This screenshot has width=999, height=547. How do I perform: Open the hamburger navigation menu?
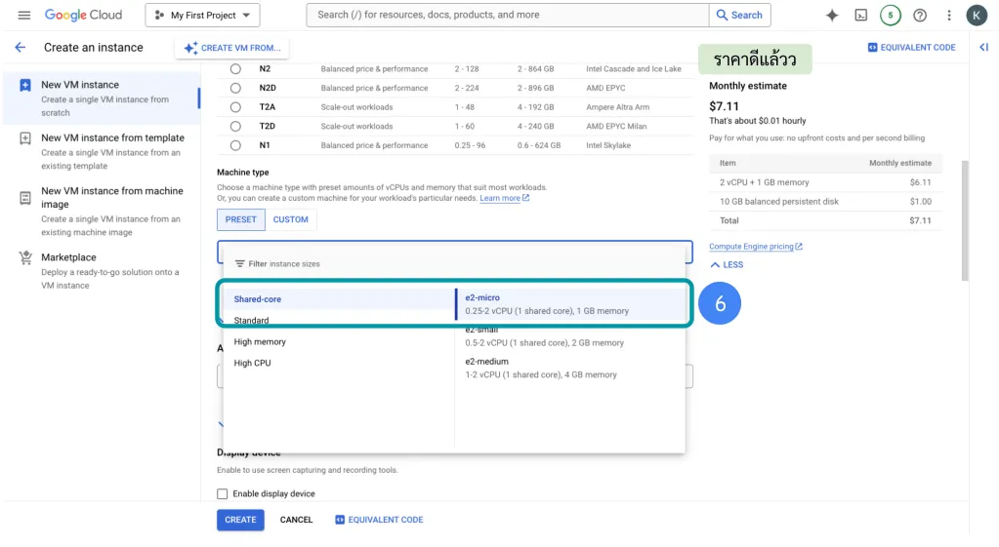click(x=24, y=15)
